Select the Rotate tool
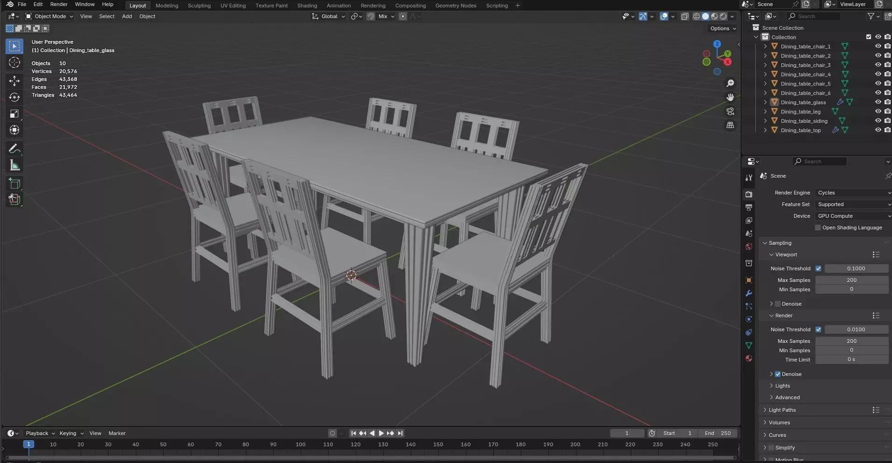 (x=14, y=97)
